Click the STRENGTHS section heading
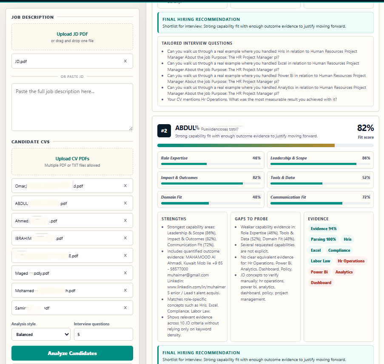The width and height of the screenshot is (384, 364). pos(174,219)
